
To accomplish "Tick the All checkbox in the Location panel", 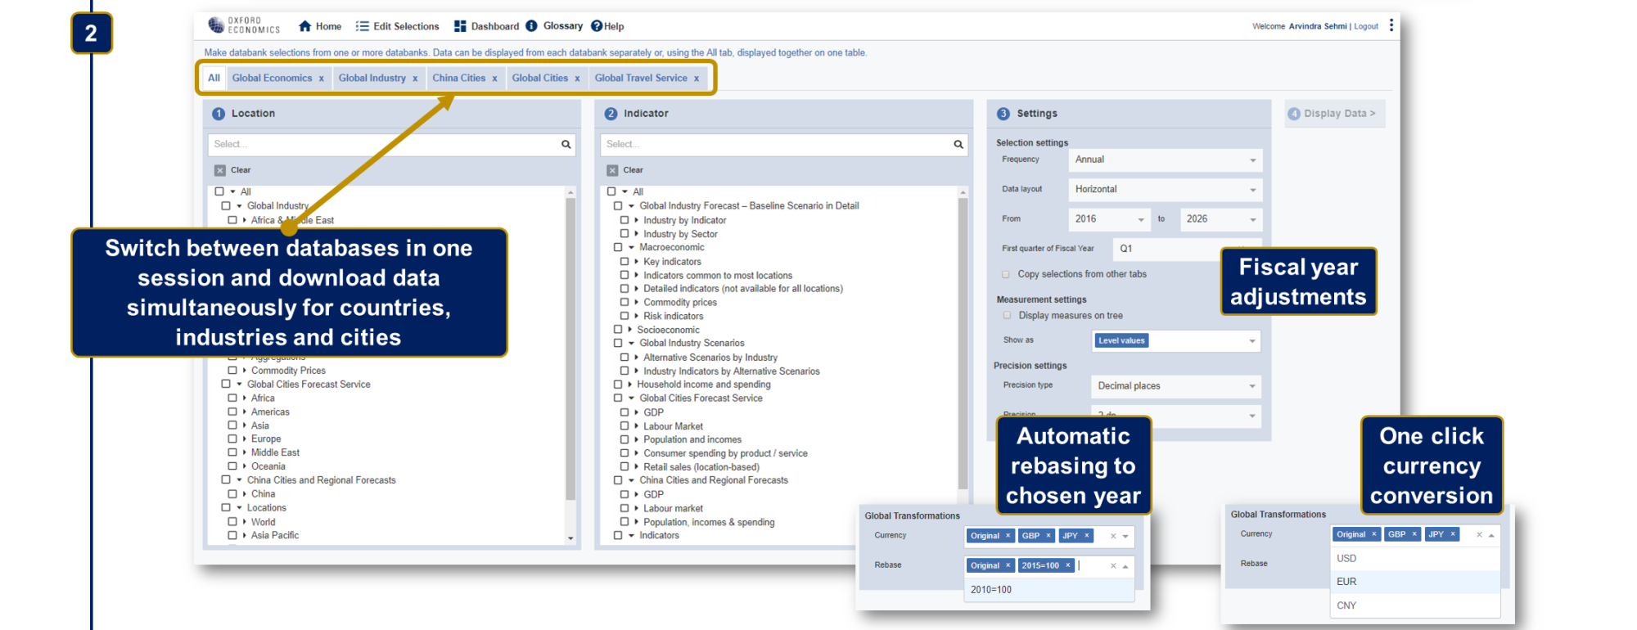I will click(219, 191).
